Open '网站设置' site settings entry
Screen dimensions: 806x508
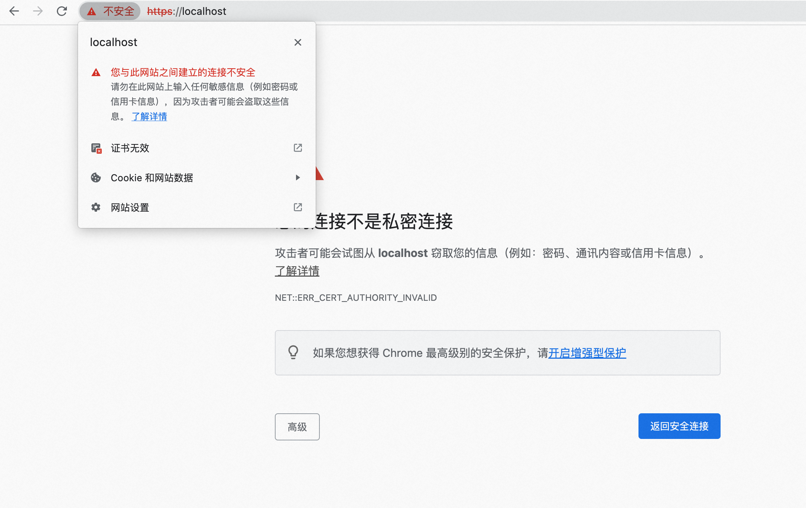coord(197,207)
